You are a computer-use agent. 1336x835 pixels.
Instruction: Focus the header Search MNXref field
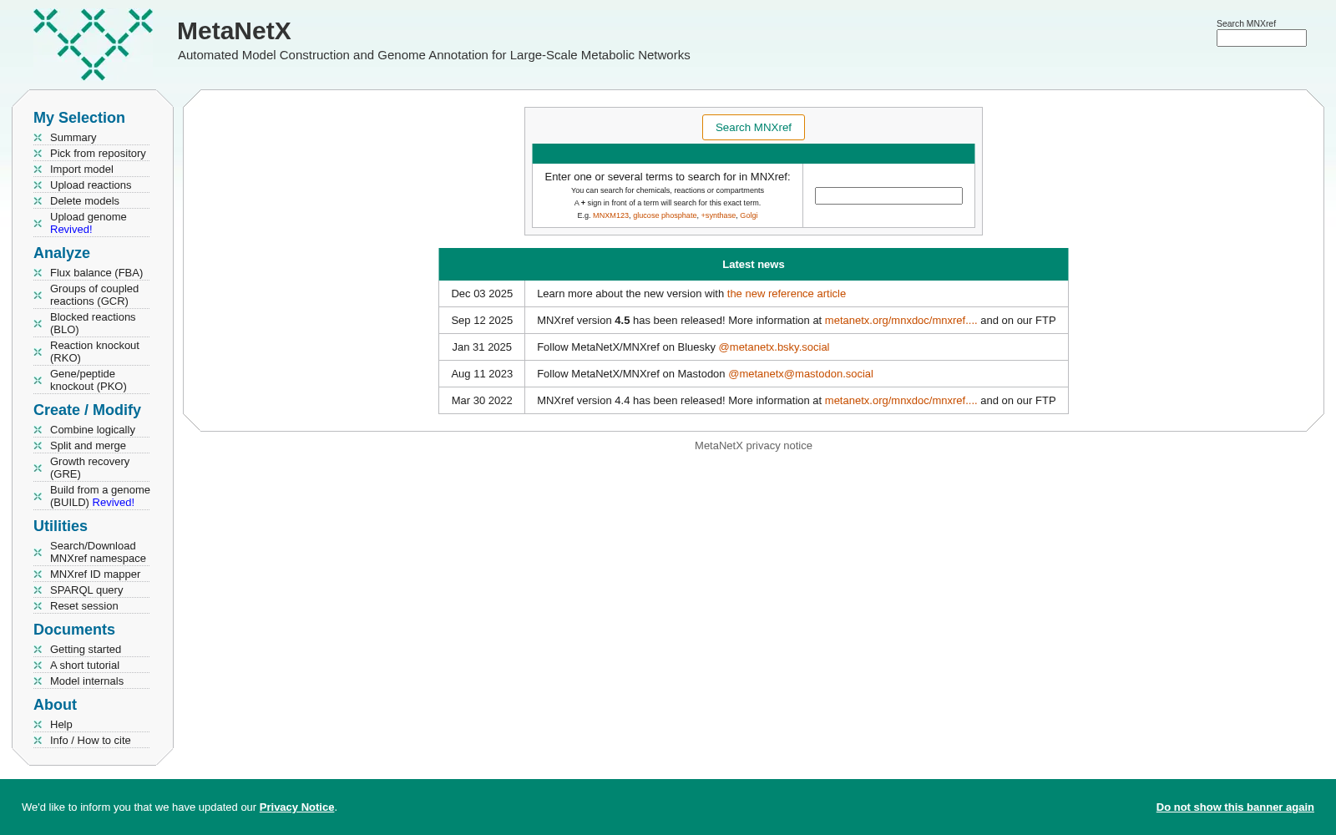pos(1261,38)
